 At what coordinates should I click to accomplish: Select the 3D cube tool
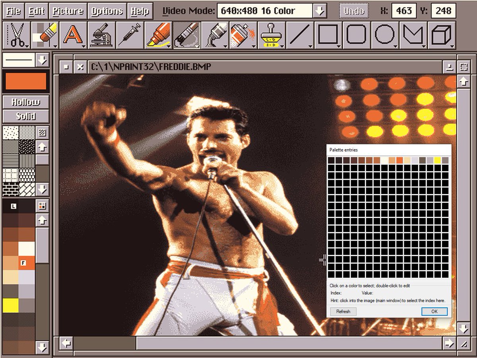[441, 35]
